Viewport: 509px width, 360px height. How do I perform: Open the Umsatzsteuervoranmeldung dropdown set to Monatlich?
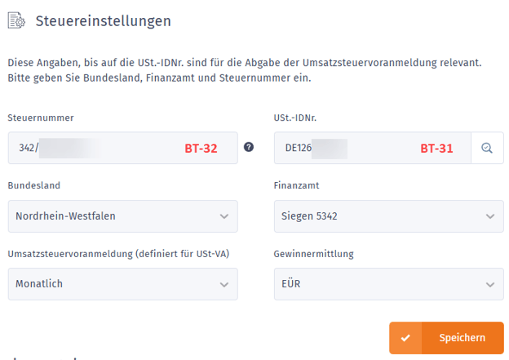coord(122,284)
